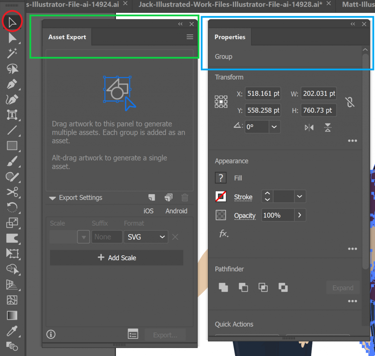Select the Magic Wand tool

[x=12, y=53]
